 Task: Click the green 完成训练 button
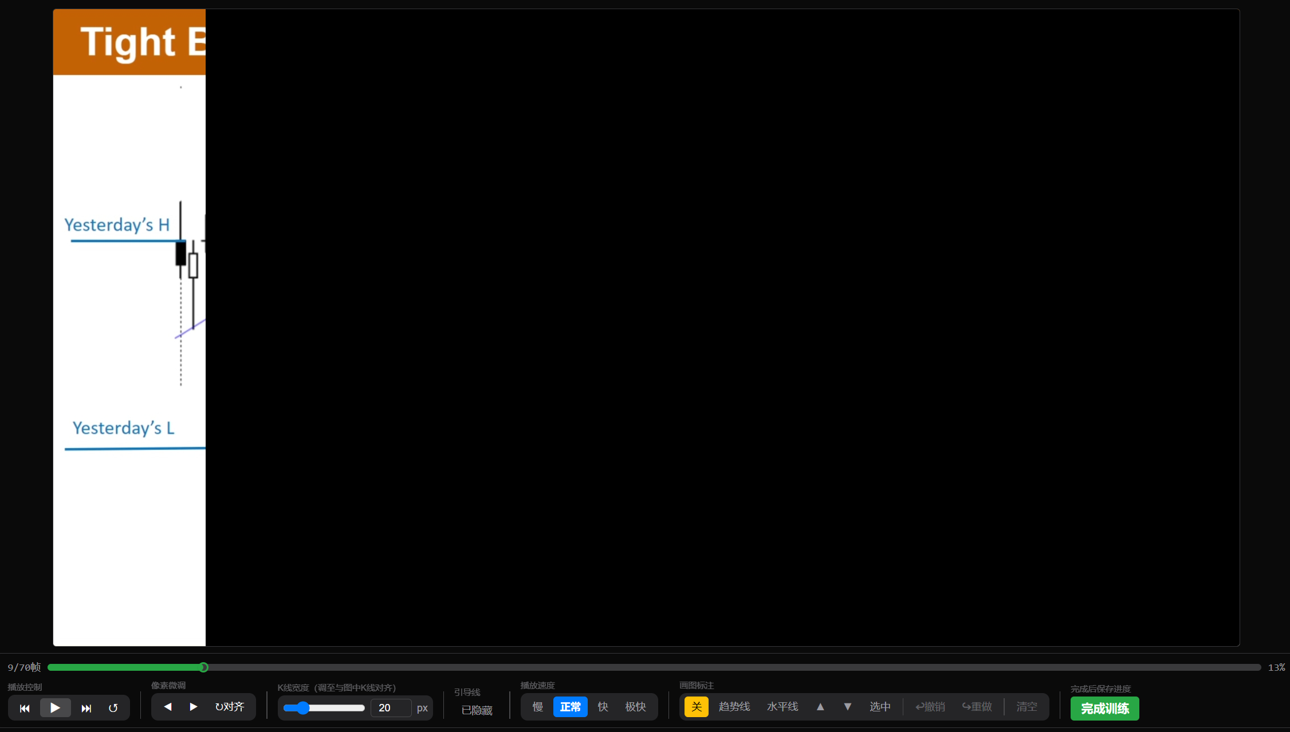click(x=1104, y=709)
